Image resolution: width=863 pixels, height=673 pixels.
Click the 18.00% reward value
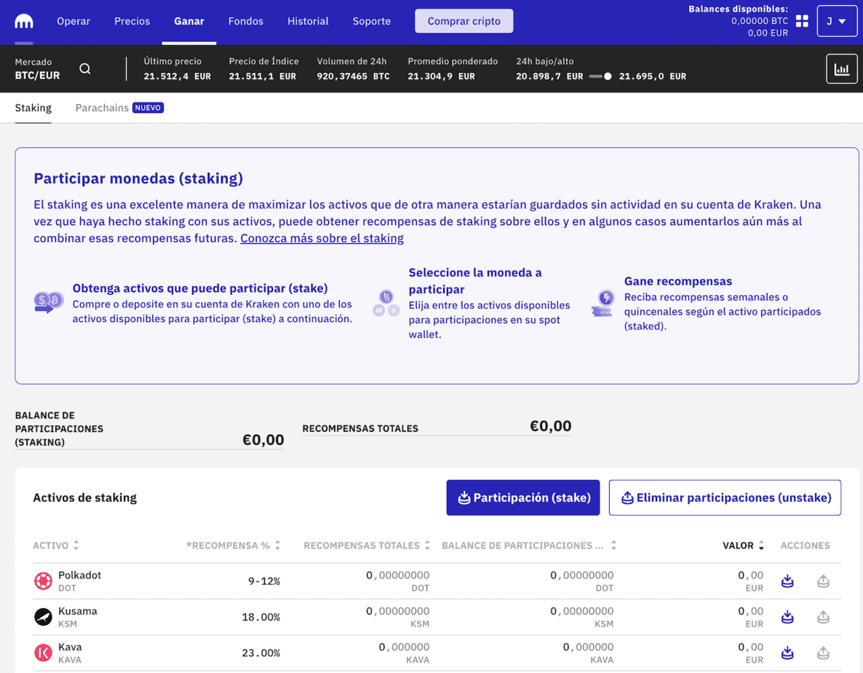pyautogui.click(x=261, y=617)
